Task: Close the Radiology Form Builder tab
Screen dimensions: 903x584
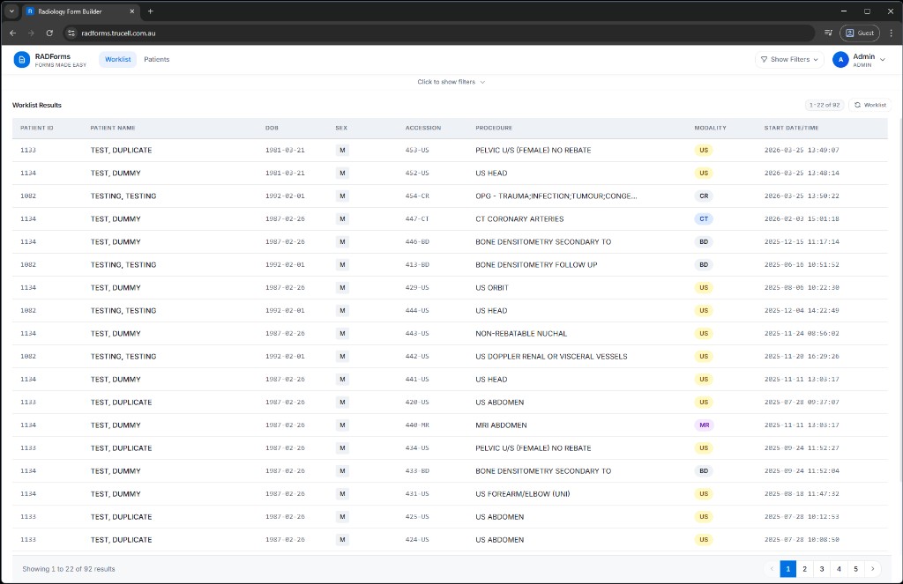Action: point(132,11)
